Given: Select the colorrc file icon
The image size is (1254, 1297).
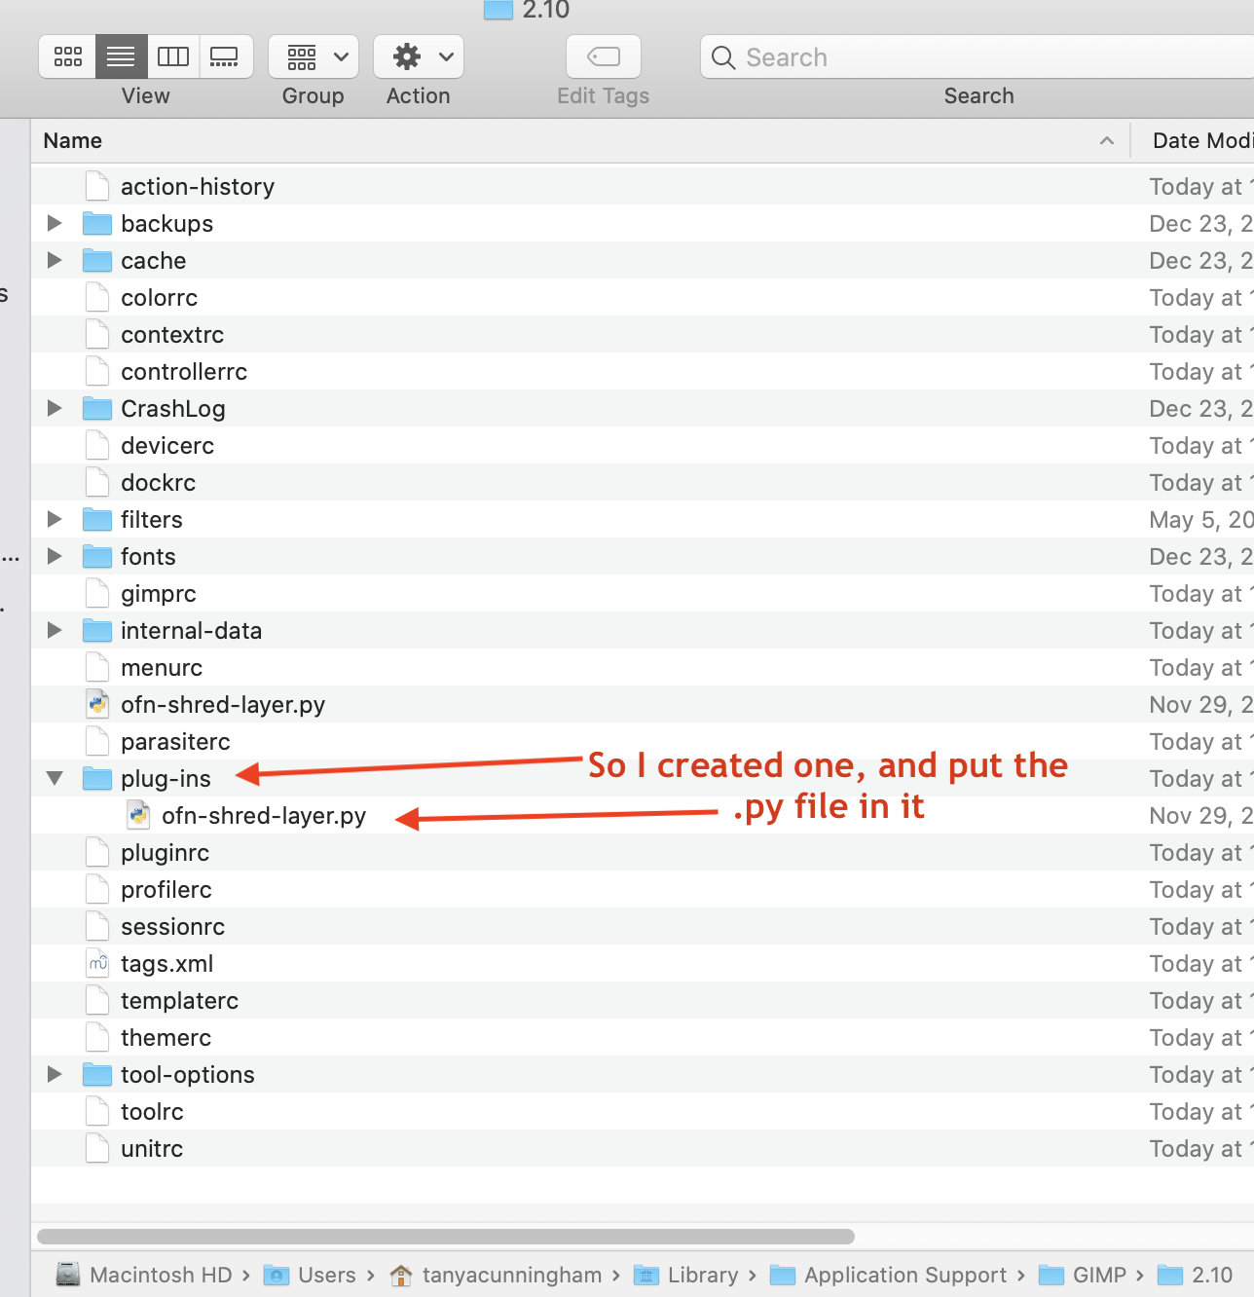Looking at the screenshot, I should click(x=97, y=297).
